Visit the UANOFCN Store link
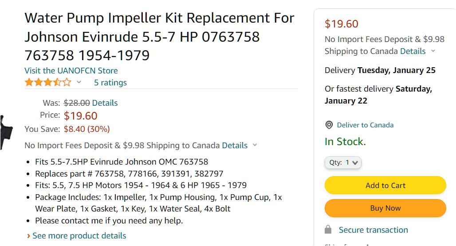Viewport: 456px width, 246px height. (x=71, y=70)
